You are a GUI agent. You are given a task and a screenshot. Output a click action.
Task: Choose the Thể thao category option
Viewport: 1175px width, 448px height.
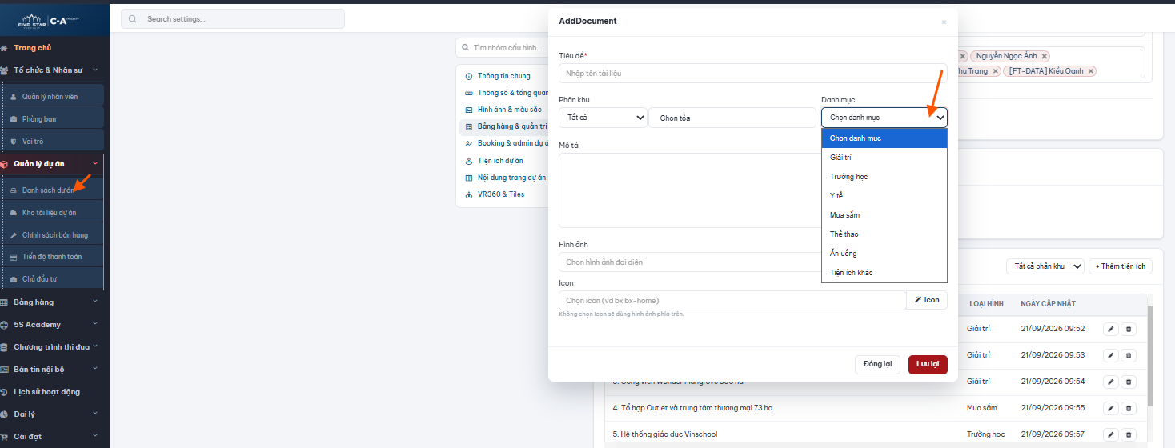tap(884, 234)
